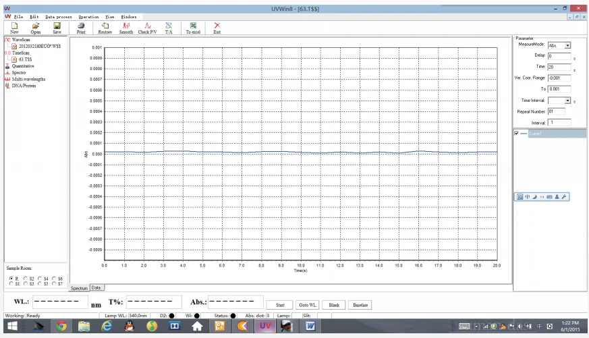Viewport: 589px width, 338px height.
Task: Run Check P/V peak-valley tool
Action: point(147,28)
